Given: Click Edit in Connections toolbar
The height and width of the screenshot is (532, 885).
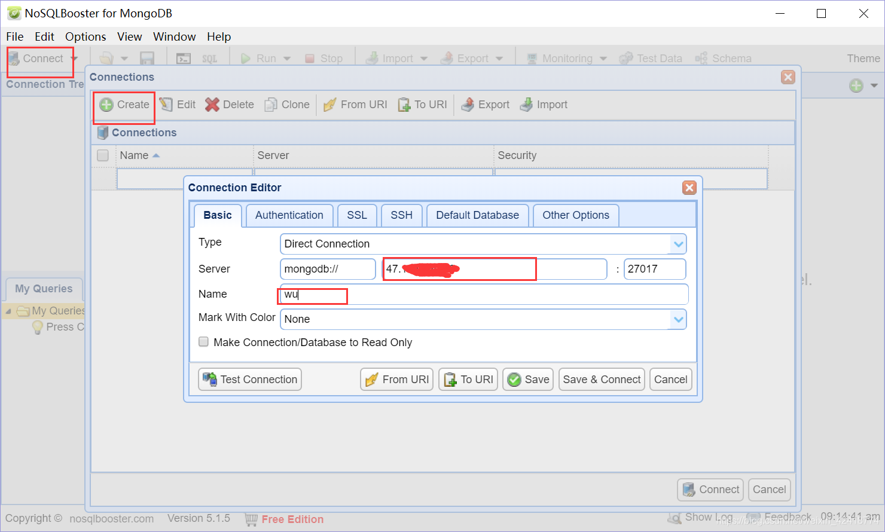Looking at the screenshot, I should click(178, 105).
